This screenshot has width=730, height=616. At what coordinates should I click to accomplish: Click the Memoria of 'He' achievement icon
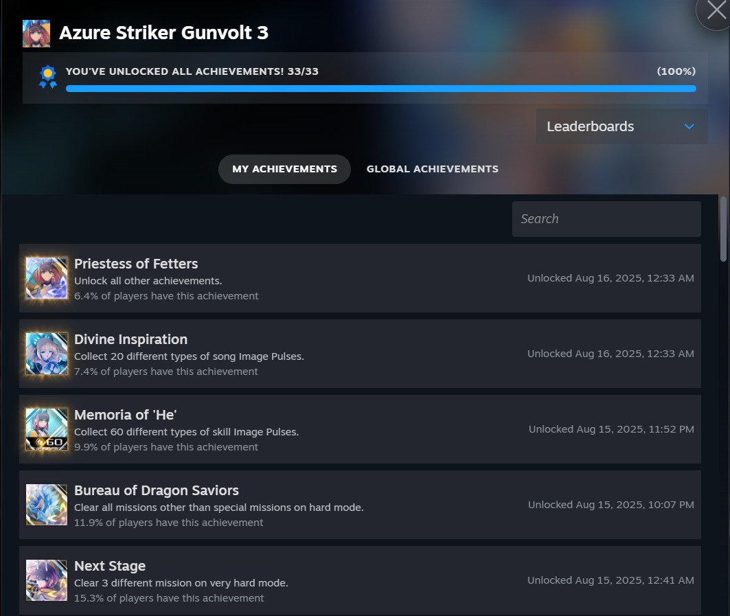(47, 429)
